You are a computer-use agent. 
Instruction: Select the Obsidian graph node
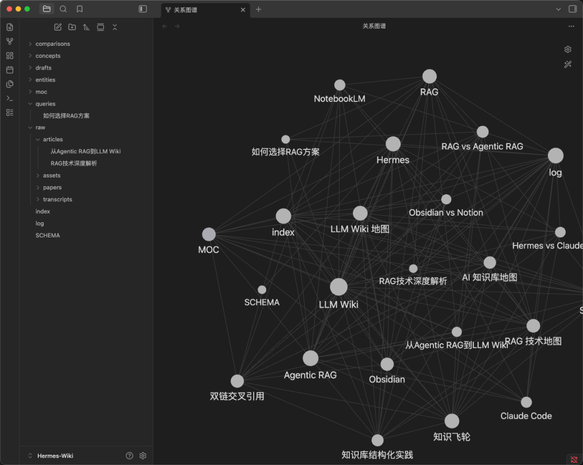point(387,364)
